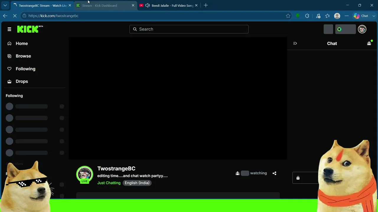Click the Following heart icon
Image resolution: width=378 pixels, height=212 pixels.
9,69
